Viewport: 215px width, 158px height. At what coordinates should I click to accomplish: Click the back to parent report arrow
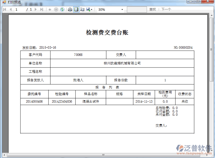point(50,10)
